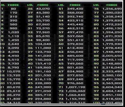Click force value 2,918,500 for level 99
Image resolution: width=125 pixels, height=107 pixels.
[112, 99]
